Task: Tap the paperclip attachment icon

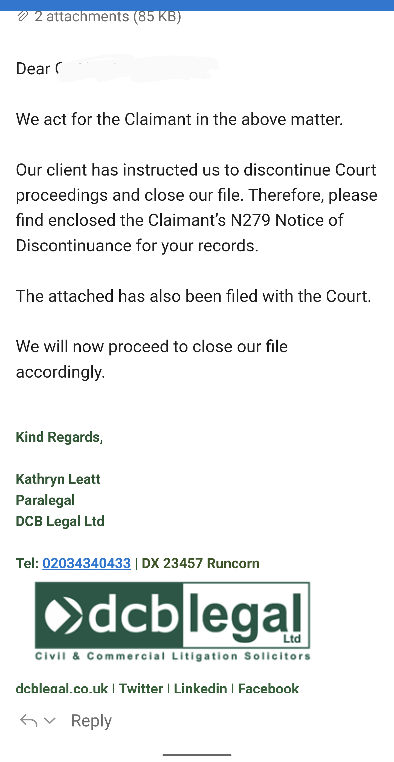Action: (22, 16)
